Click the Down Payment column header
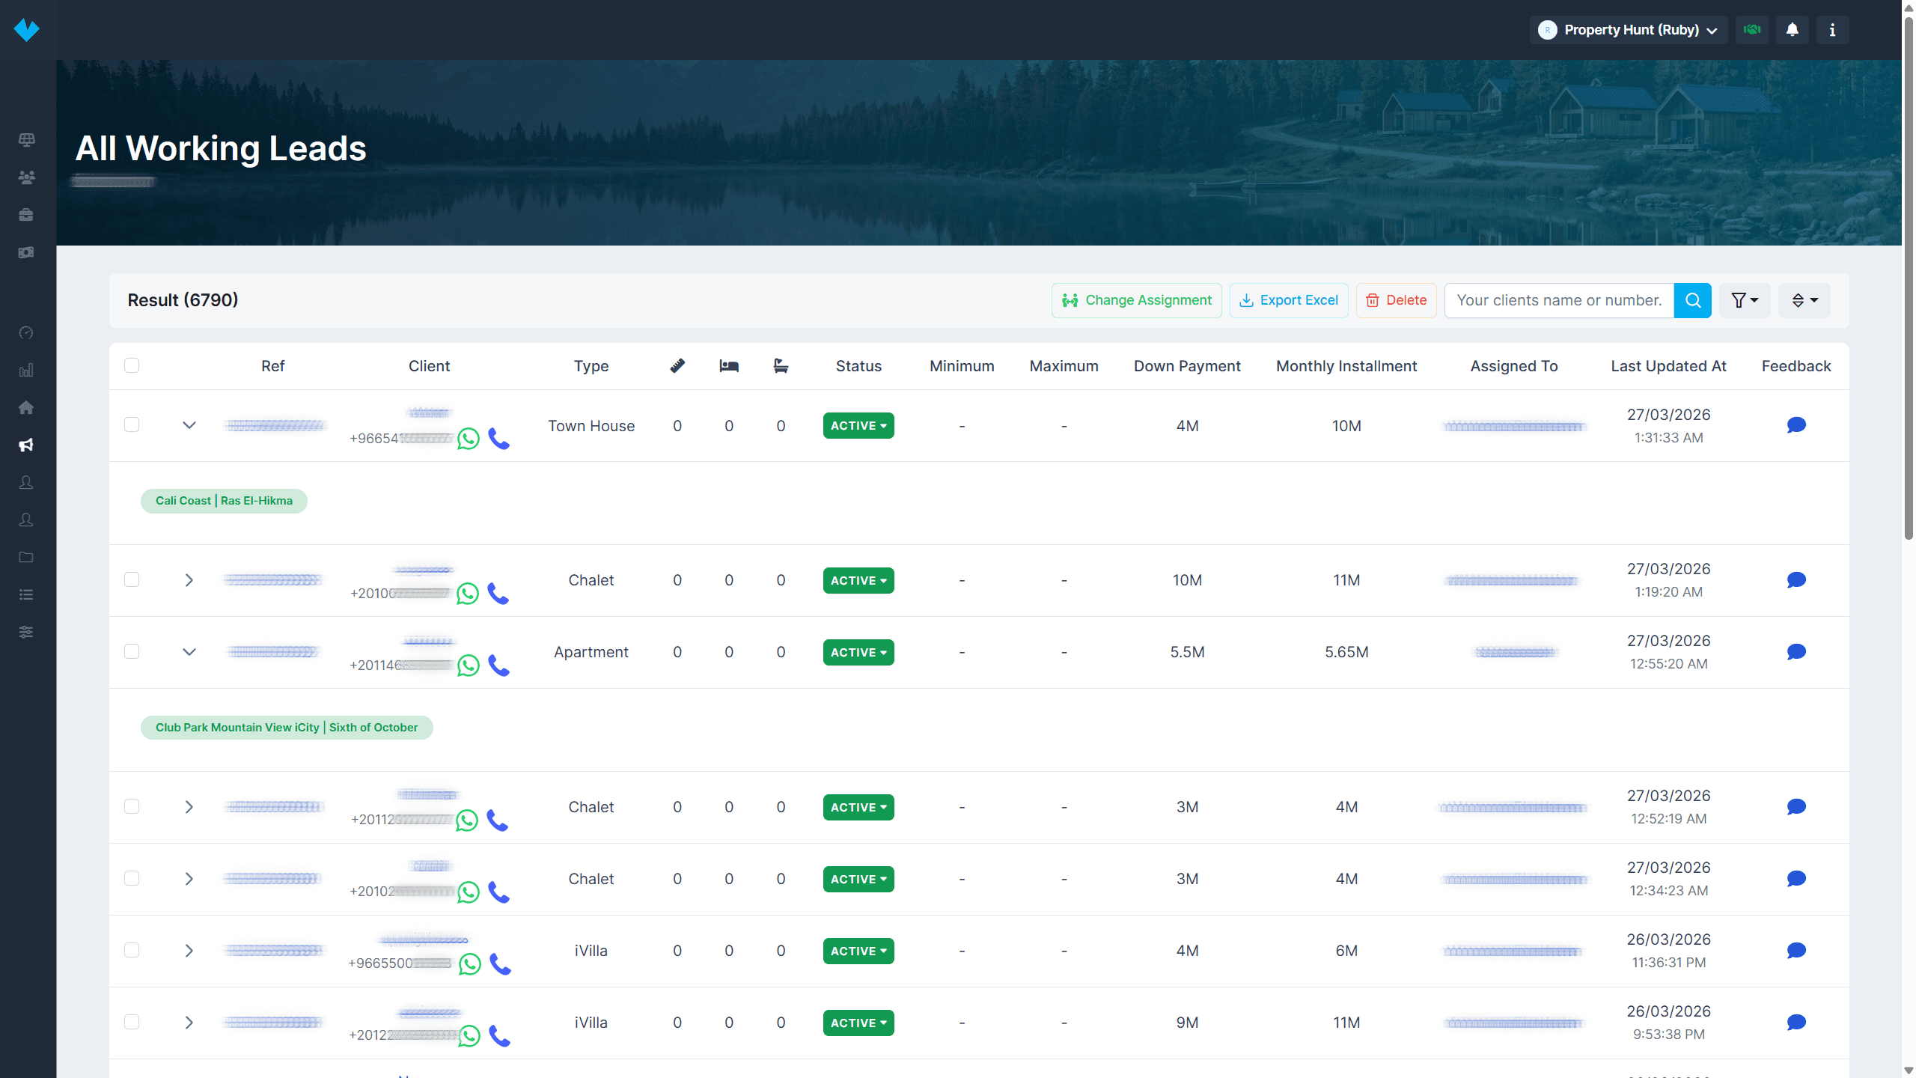Image resolution: width=1916 pixels, height=1078 pixels. pos(1187,366)
